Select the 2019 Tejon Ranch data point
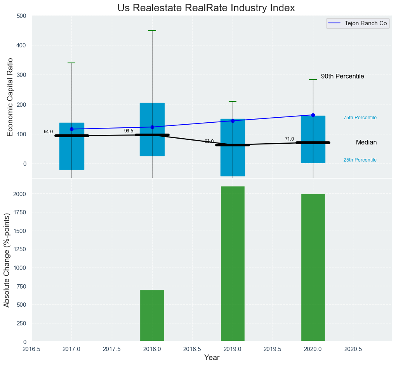 click(233, 121)
